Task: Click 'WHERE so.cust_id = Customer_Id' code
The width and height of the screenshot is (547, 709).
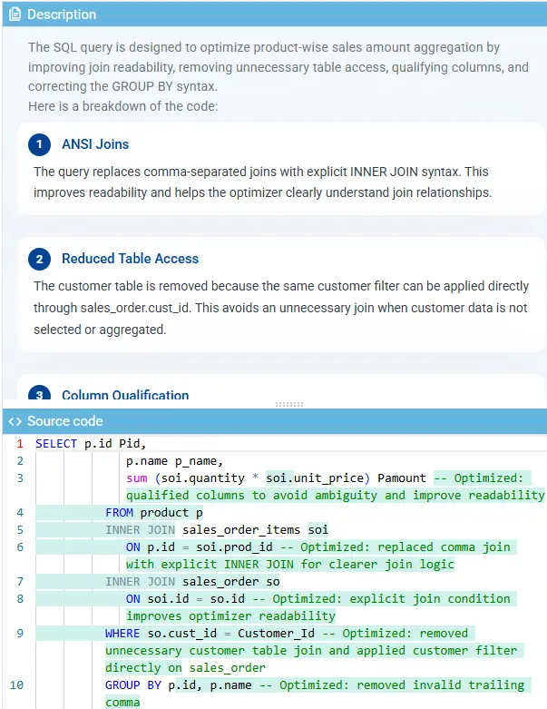Action: pos(210,633)
